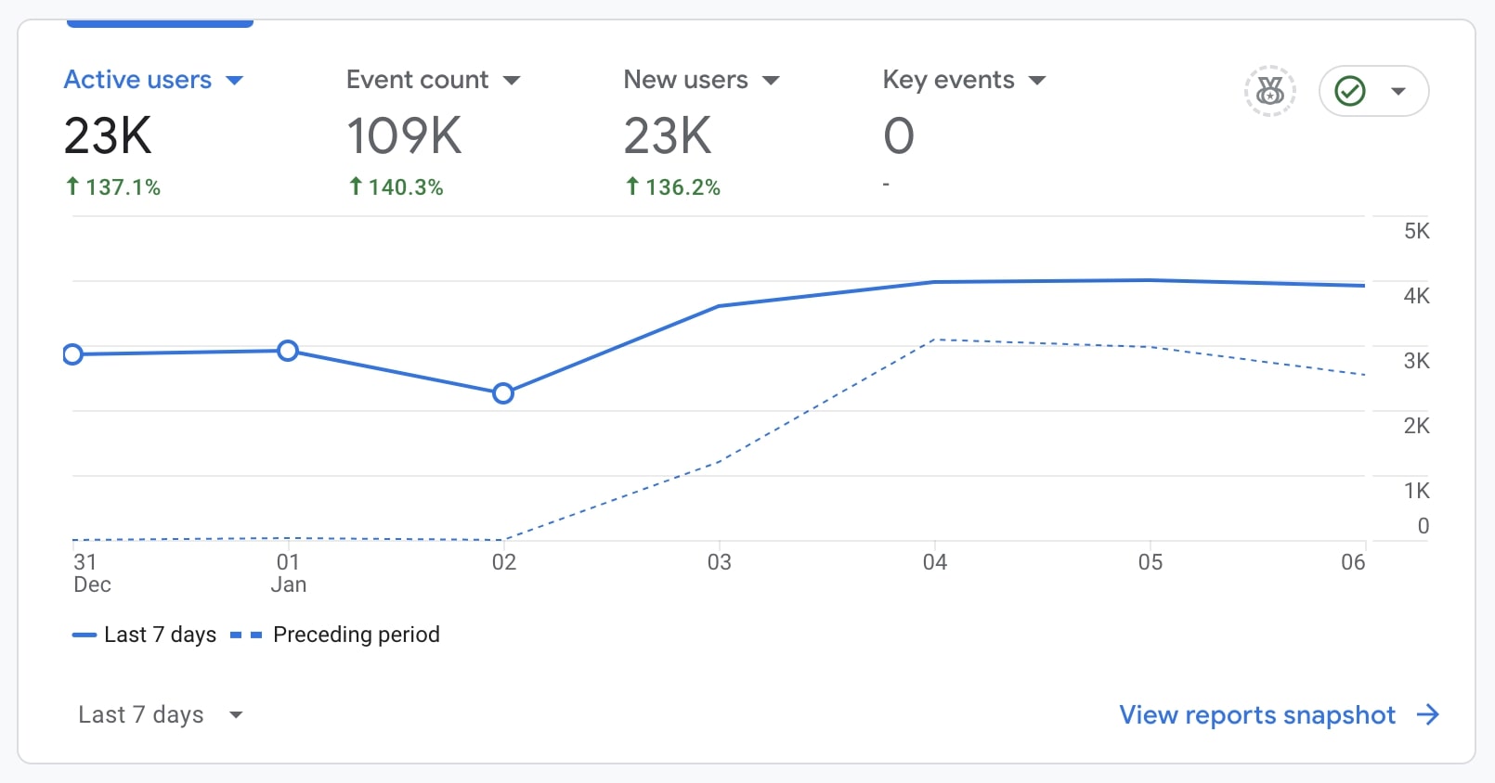Click the 06 date label on x-axis
This screenshot has width=1495, height=783.
click(1353, 562)
